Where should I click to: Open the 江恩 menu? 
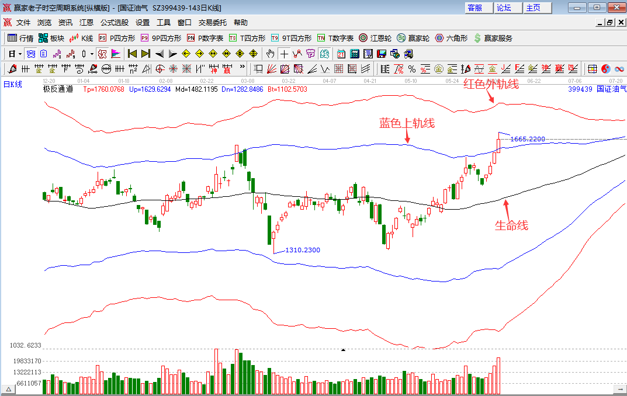click(86, 22)
